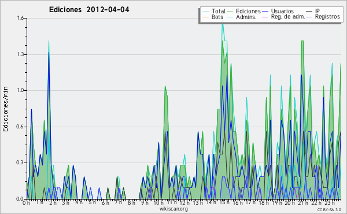Viewport: 347px width, 214px height.
Task: Click the wikiscan.org link below chart
Action: point(173,209)
